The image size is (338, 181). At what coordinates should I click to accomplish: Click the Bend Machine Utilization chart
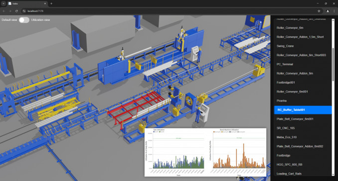[237, 153]
